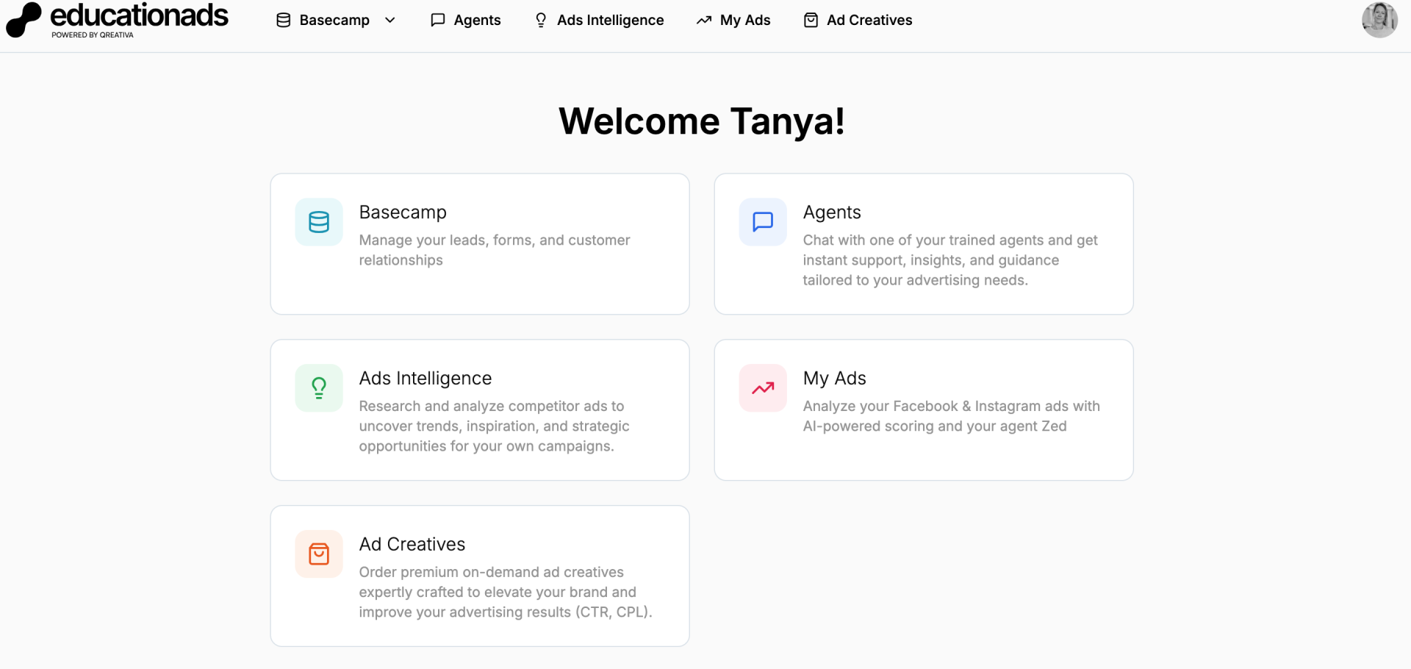Open My Ads from top navigation
This screenshot has width=1411, height=669.
(x=745, y=21)
